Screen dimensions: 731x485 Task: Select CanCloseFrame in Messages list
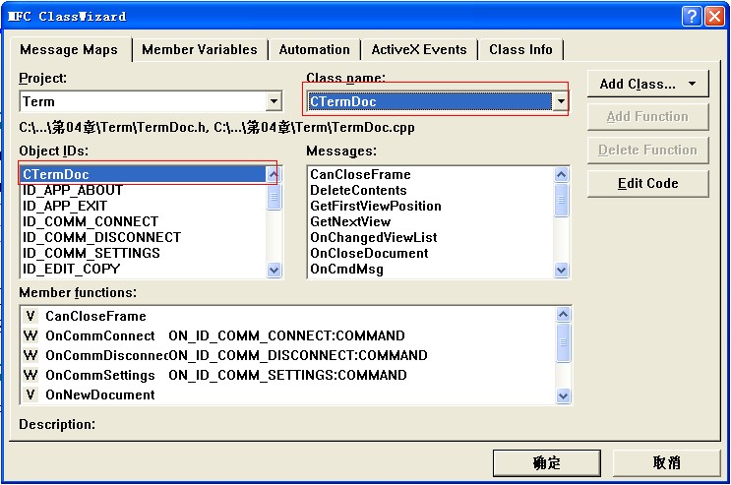pos(431,174)
